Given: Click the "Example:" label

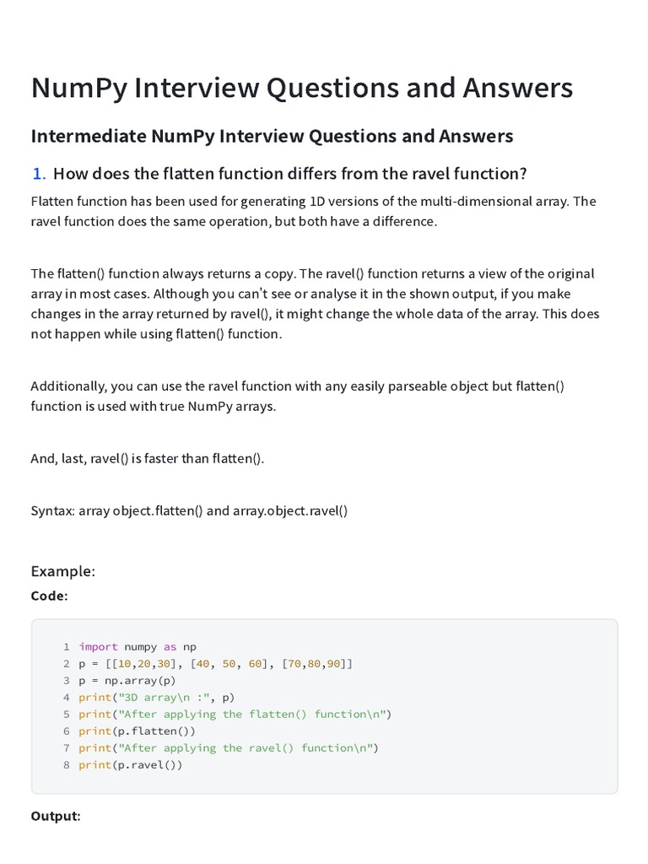Looking at the screenshot, I should pos(62,571).
